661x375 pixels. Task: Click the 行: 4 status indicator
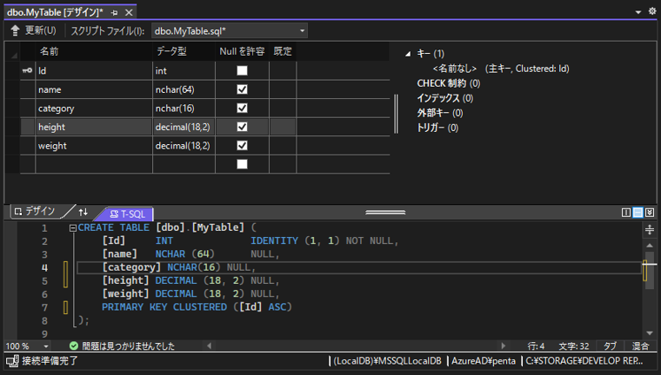tap(536, 346)
